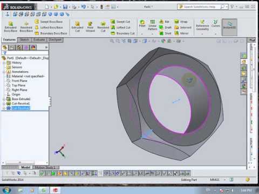Expand the Cut-Revolve1 feature
259x194 pixels.
click(4, 103)
